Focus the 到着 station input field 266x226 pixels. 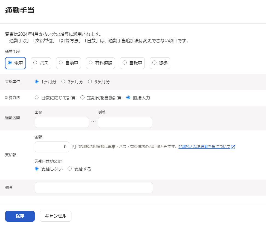click(x=125, y=122)
